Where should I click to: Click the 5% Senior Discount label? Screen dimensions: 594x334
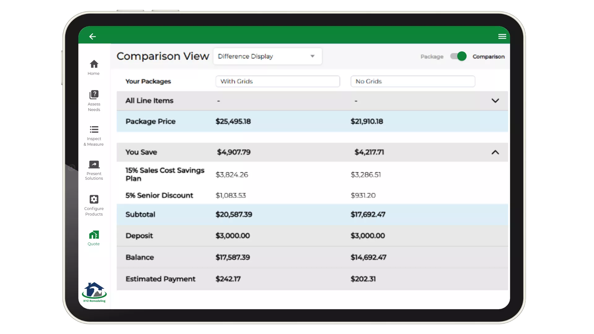click(159, 195)
